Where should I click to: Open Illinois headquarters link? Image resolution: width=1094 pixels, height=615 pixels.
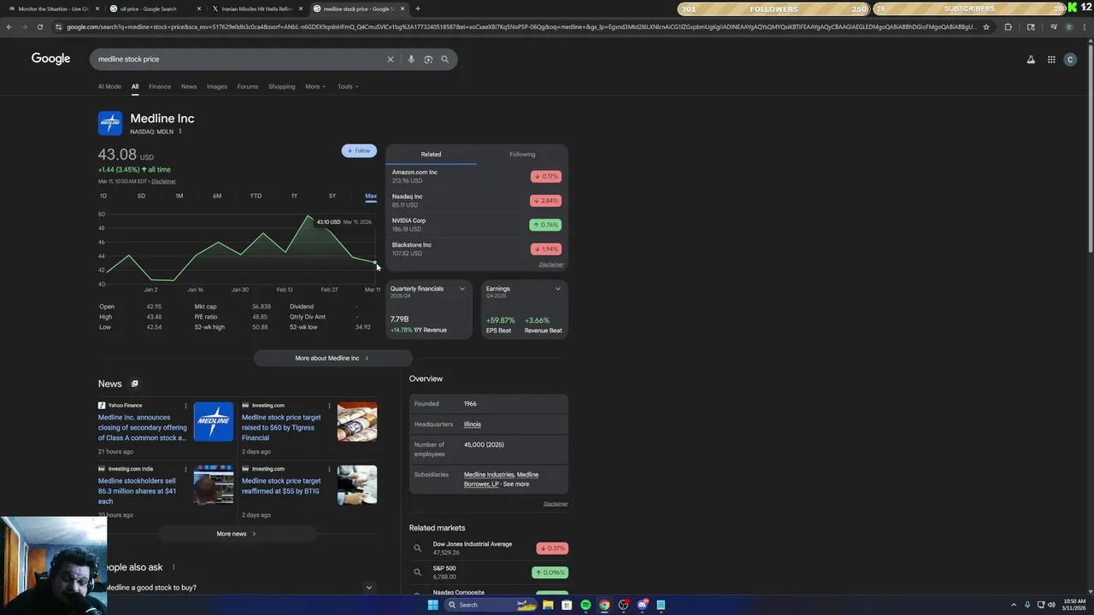tap(473, 425)
